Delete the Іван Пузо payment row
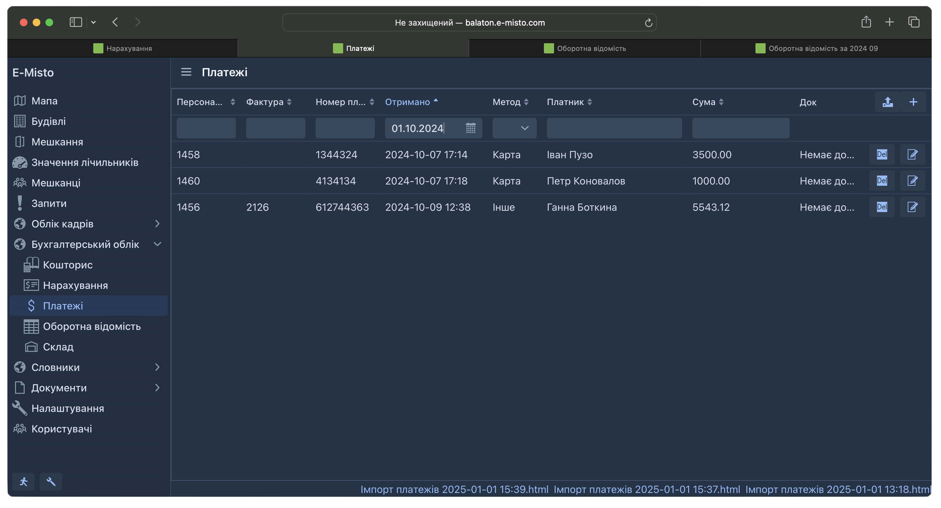 (882, 155)
